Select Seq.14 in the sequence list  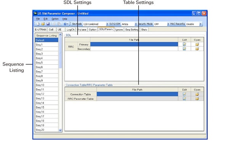(x=47, y=103)
